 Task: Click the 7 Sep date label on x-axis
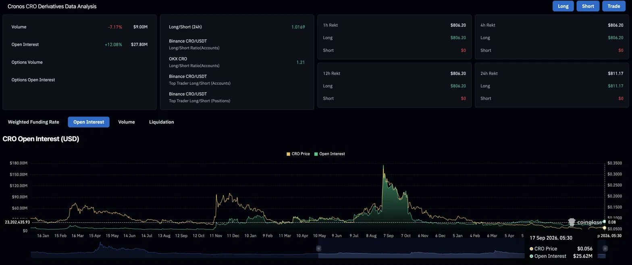(389, 236)
